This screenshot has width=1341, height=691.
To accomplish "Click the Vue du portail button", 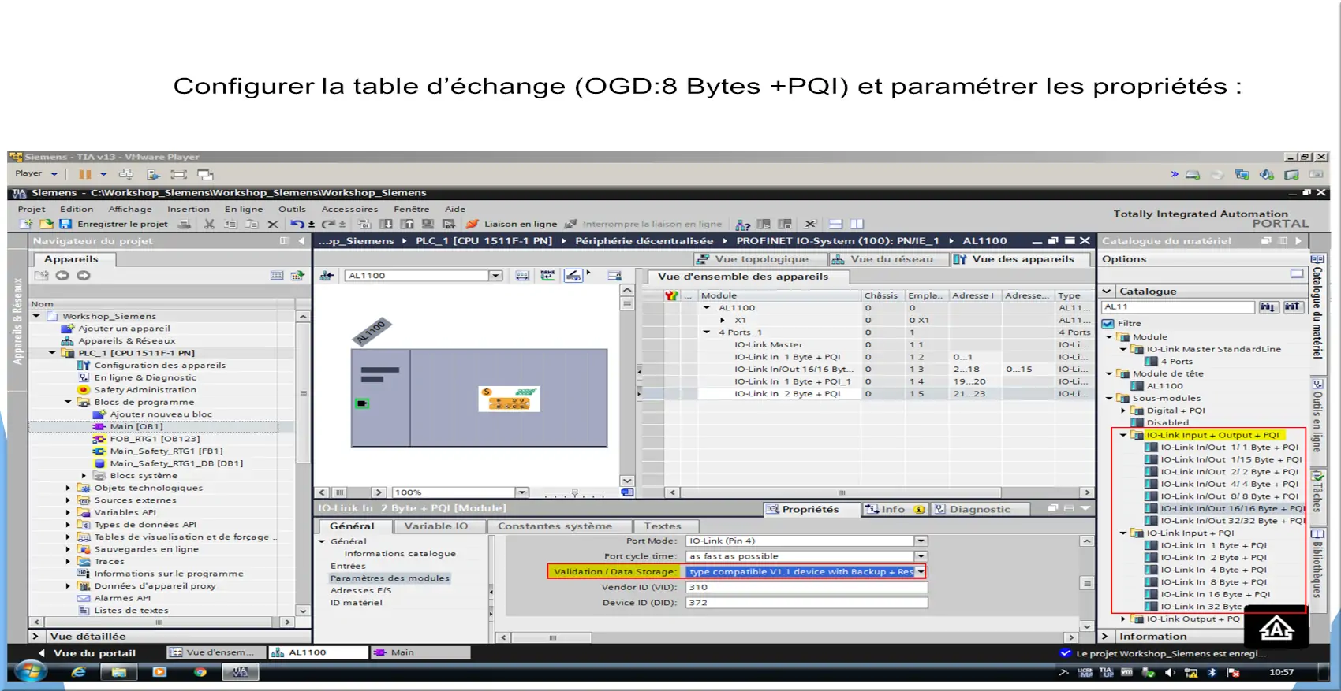I will point(88,653).
